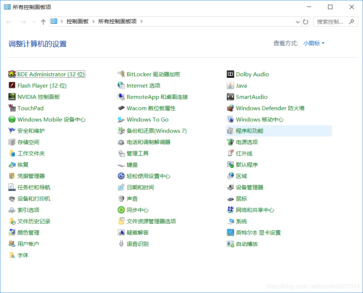Screen dimensions: 363x293
Task: Open the 管理工具 link
Action: pos(138,153)
